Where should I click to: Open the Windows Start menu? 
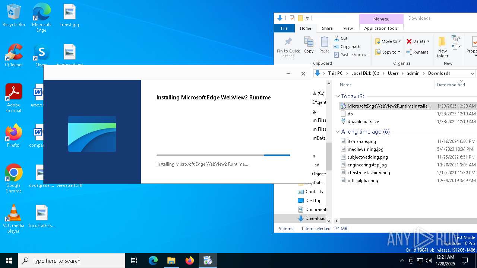coord(9,261)
